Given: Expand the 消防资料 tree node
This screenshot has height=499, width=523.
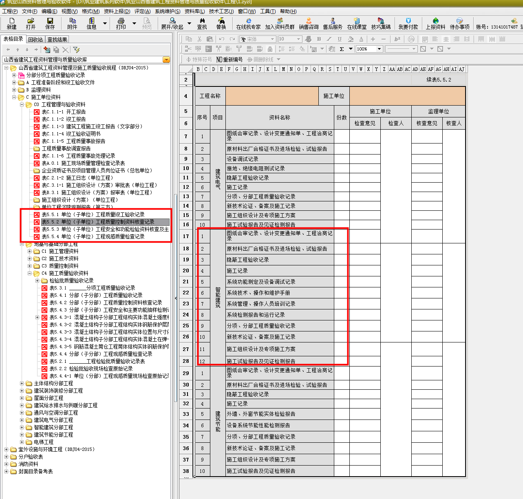Looking at the screenshot, I should 7,464.
